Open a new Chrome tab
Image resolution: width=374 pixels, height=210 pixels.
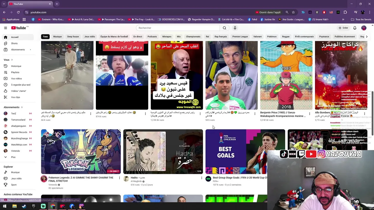[x=57, y=4]
